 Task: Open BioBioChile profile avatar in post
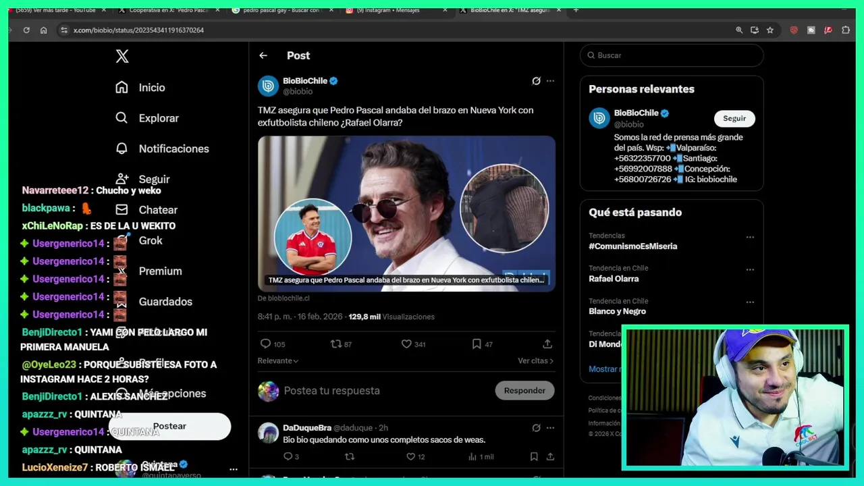268,86
